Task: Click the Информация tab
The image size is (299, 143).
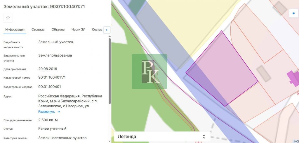Action: click(x=15, y=30)
